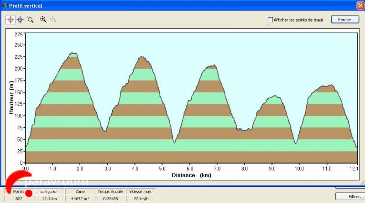Screen dimensions: 365x203
Task: Click the highest peak on the profile
Action: pos(73,53)
